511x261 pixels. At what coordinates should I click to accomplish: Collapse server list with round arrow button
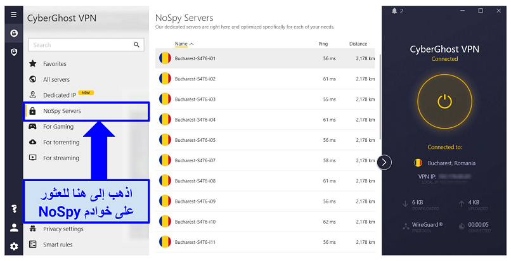coord(384,162)
